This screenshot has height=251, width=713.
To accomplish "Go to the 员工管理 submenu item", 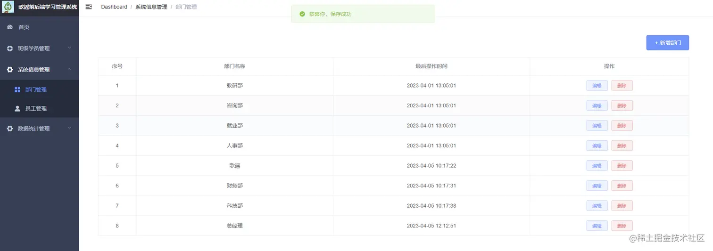I will 40,108.
